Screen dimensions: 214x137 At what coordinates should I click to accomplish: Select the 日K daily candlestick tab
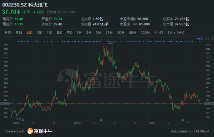tap(30, 33)
